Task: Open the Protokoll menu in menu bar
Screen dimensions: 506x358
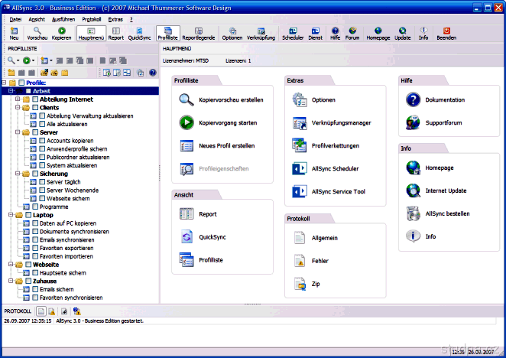Action: pyautogui.click(x=91, y=18)
